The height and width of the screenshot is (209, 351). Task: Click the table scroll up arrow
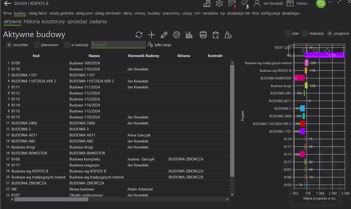point(232,62)
